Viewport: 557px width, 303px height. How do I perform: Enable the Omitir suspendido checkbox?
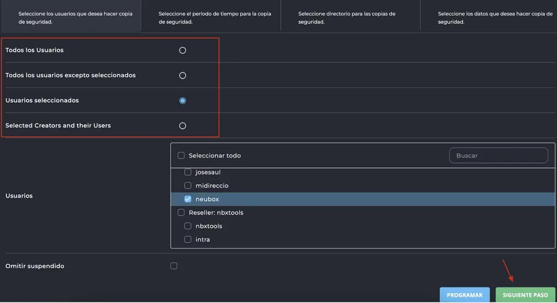(174, 266)
